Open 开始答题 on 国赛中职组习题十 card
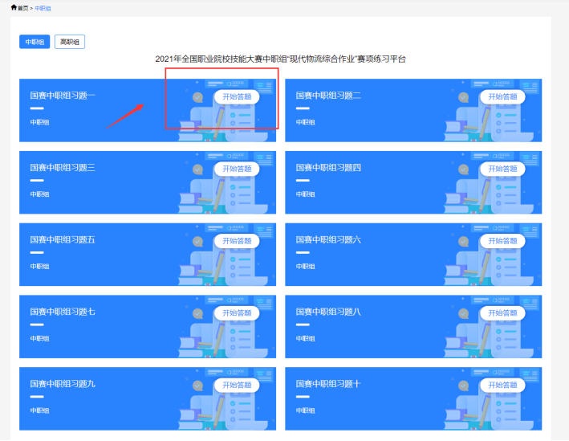The image size is (569, 441). [x=502, y=385]
